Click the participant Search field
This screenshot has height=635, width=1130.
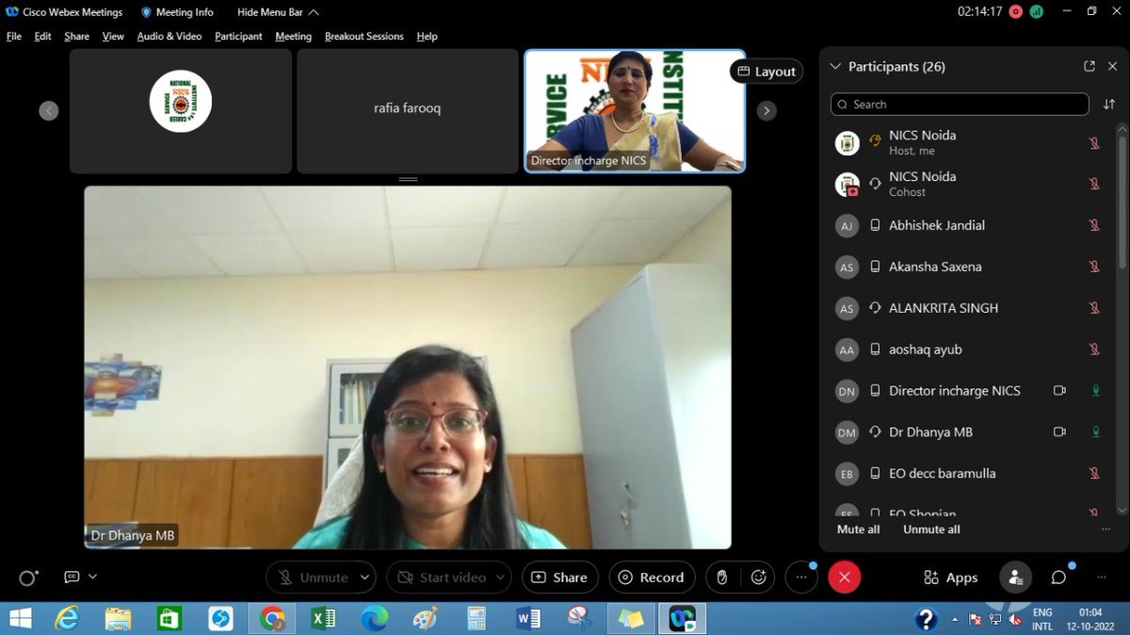960,105
